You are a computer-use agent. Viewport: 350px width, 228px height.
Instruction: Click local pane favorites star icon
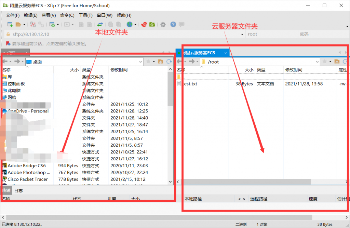pos(148,62)
